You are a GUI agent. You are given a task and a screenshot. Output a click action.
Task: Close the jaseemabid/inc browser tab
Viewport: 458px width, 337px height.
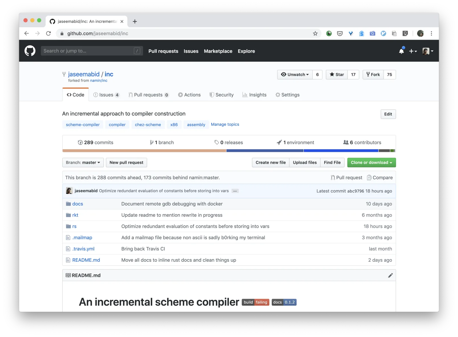pyautogui.click(x=122, y=21)
